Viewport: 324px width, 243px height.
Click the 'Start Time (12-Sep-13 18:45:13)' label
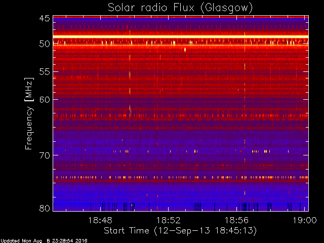point(180,231)
